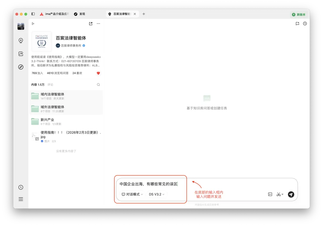Viewport: 323px width, 226px height.
Task: Expand the screenshot tool dropdown arrow
Action: [x=282, y=194]
